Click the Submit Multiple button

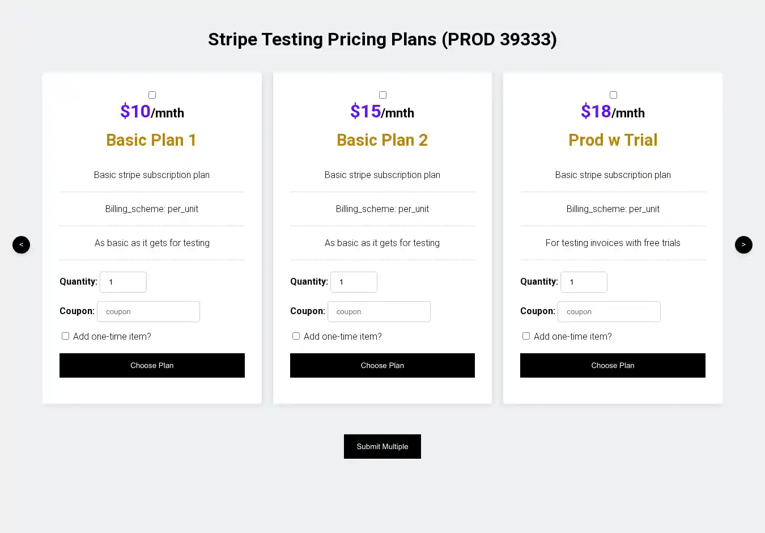(x=382, y=447)
